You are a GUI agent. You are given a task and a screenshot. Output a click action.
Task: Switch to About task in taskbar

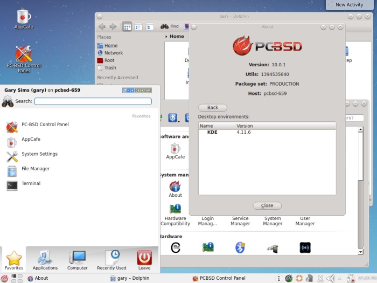pos(38,278)
